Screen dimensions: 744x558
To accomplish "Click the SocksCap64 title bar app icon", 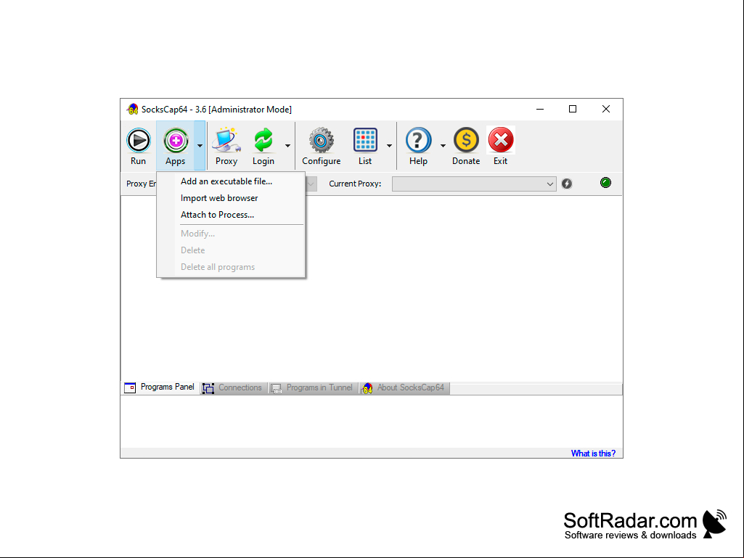I will 133,110.
